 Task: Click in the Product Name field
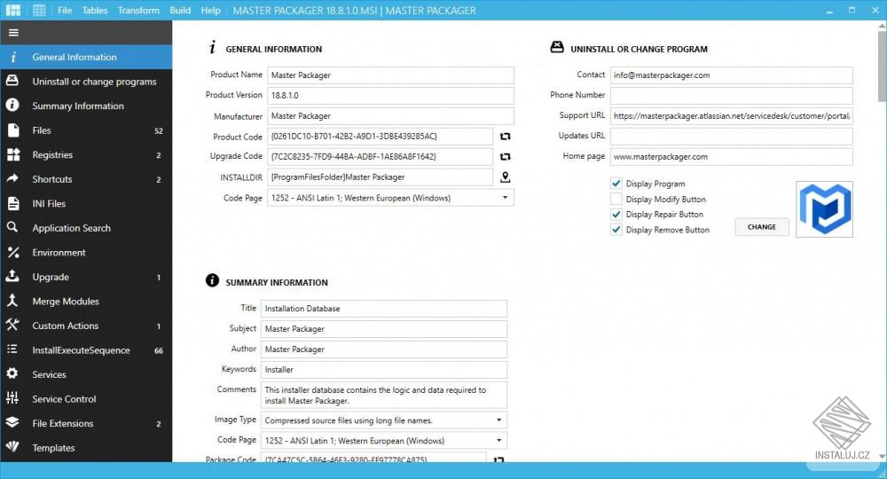[x=390, y=75]
